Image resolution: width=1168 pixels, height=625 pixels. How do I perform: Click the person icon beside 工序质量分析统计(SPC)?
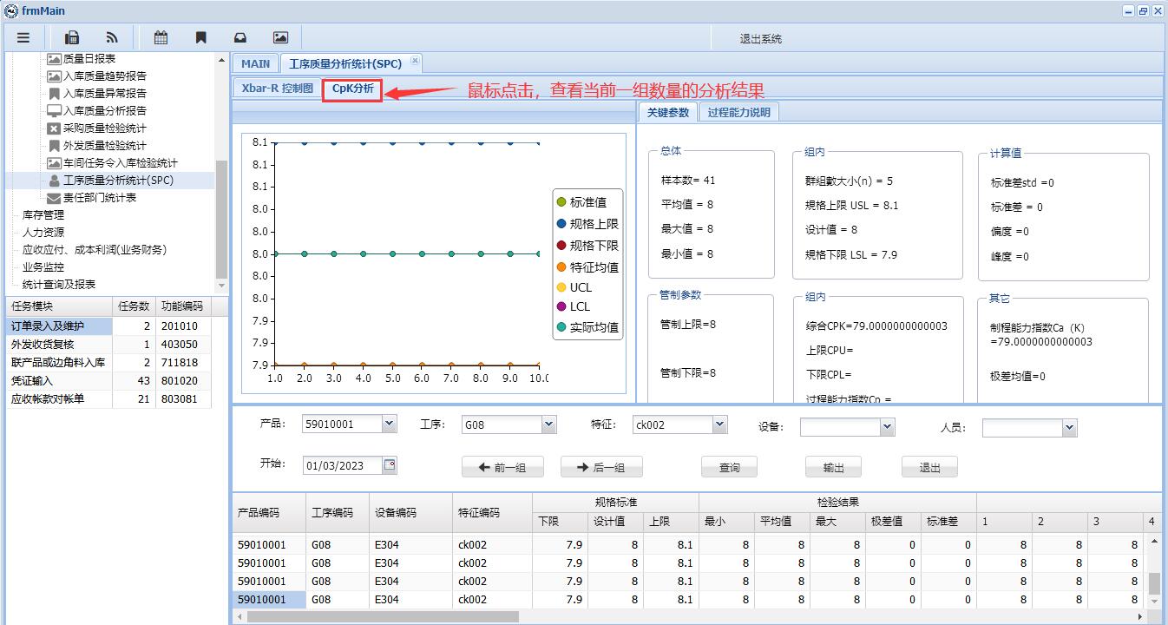(x=54, y=181)
